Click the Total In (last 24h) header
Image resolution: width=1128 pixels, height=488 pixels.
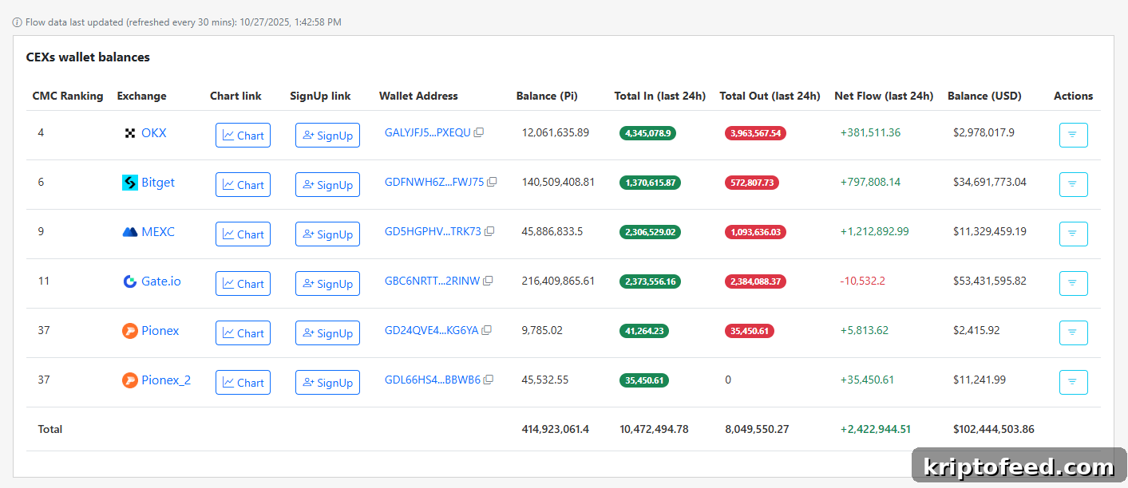point(660,96)
